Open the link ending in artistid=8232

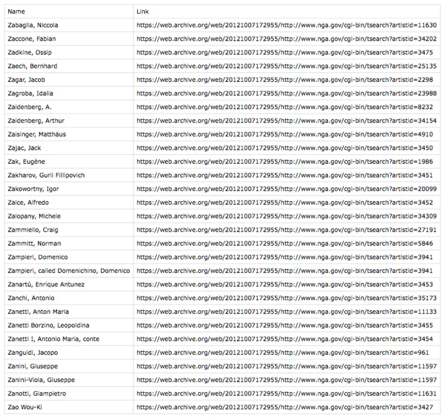pyautogui.click(x=285, y=107)
